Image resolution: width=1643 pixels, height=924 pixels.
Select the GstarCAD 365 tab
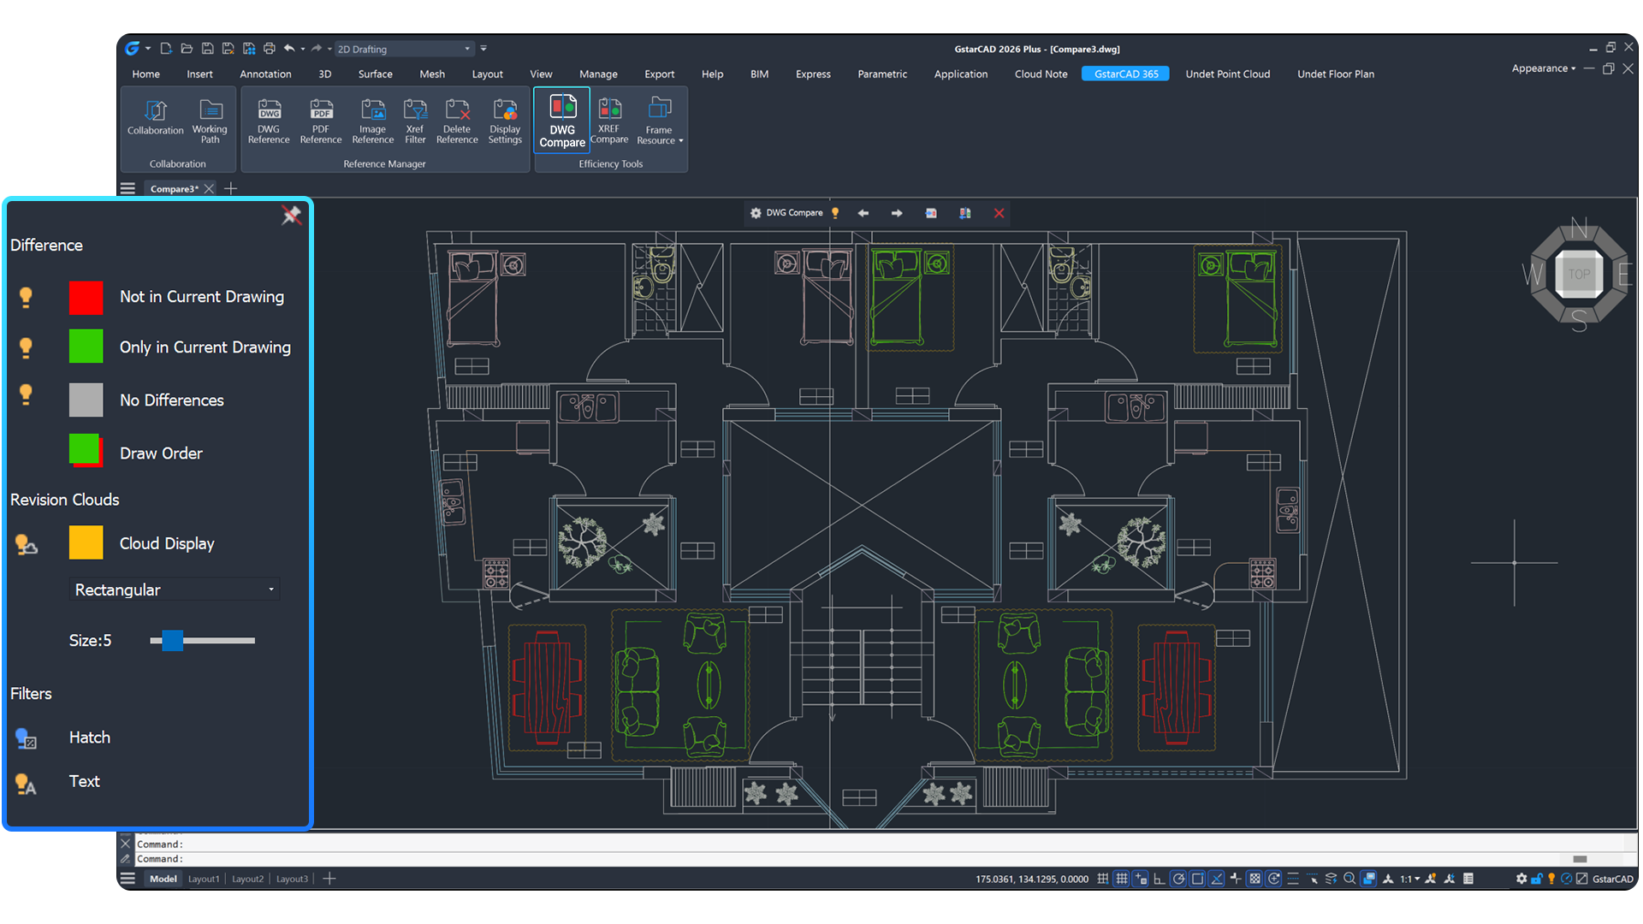[x=1125, y=74]
